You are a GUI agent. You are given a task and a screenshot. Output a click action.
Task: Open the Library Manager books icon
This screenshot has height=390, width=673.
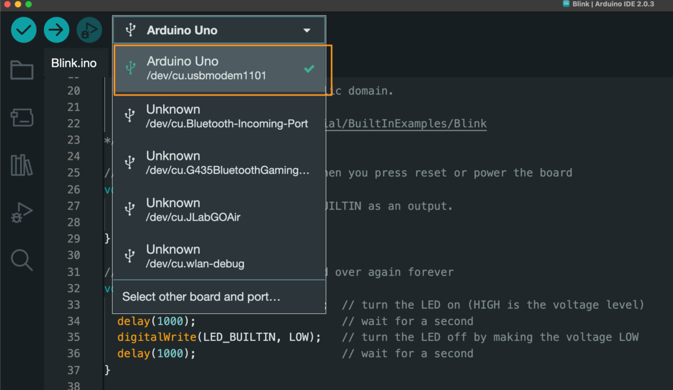(22, 165)
